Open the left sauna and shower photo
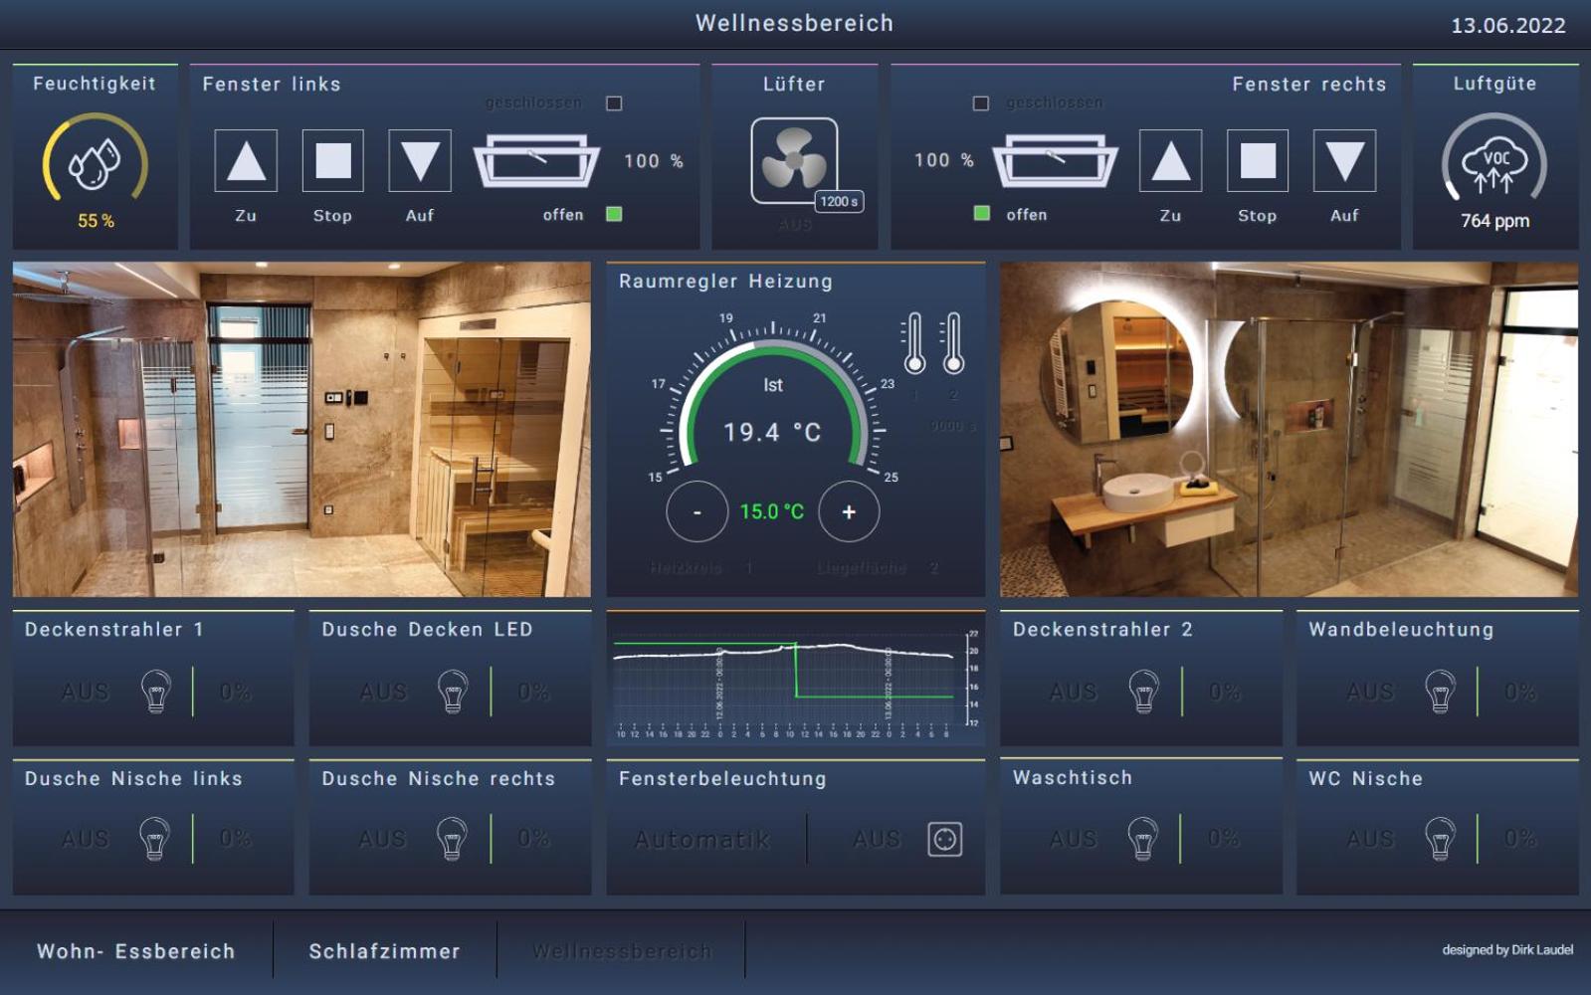This screenshot has width=1591, height=995. tap(301, 429)
